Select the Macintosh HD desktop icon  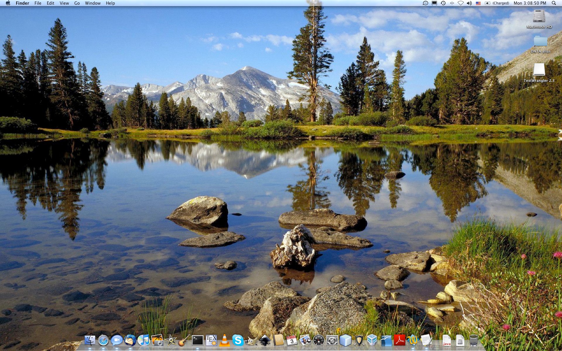(x=539, y=19)
